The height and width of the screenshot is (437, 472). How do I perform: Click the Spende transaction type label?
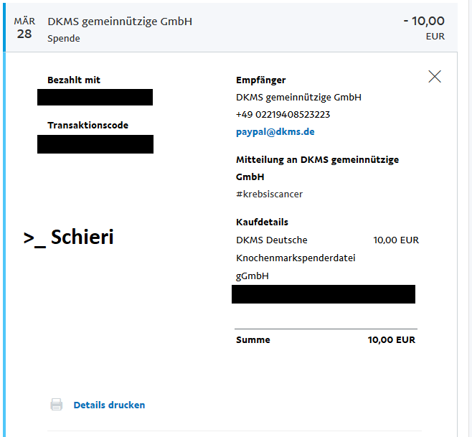(64, 39)
